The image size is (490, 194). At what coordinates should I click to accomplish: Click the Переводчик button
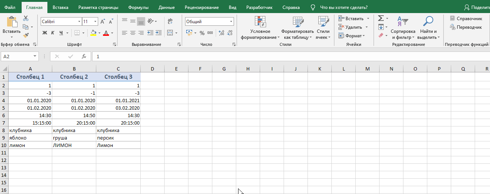click(466, 27)
